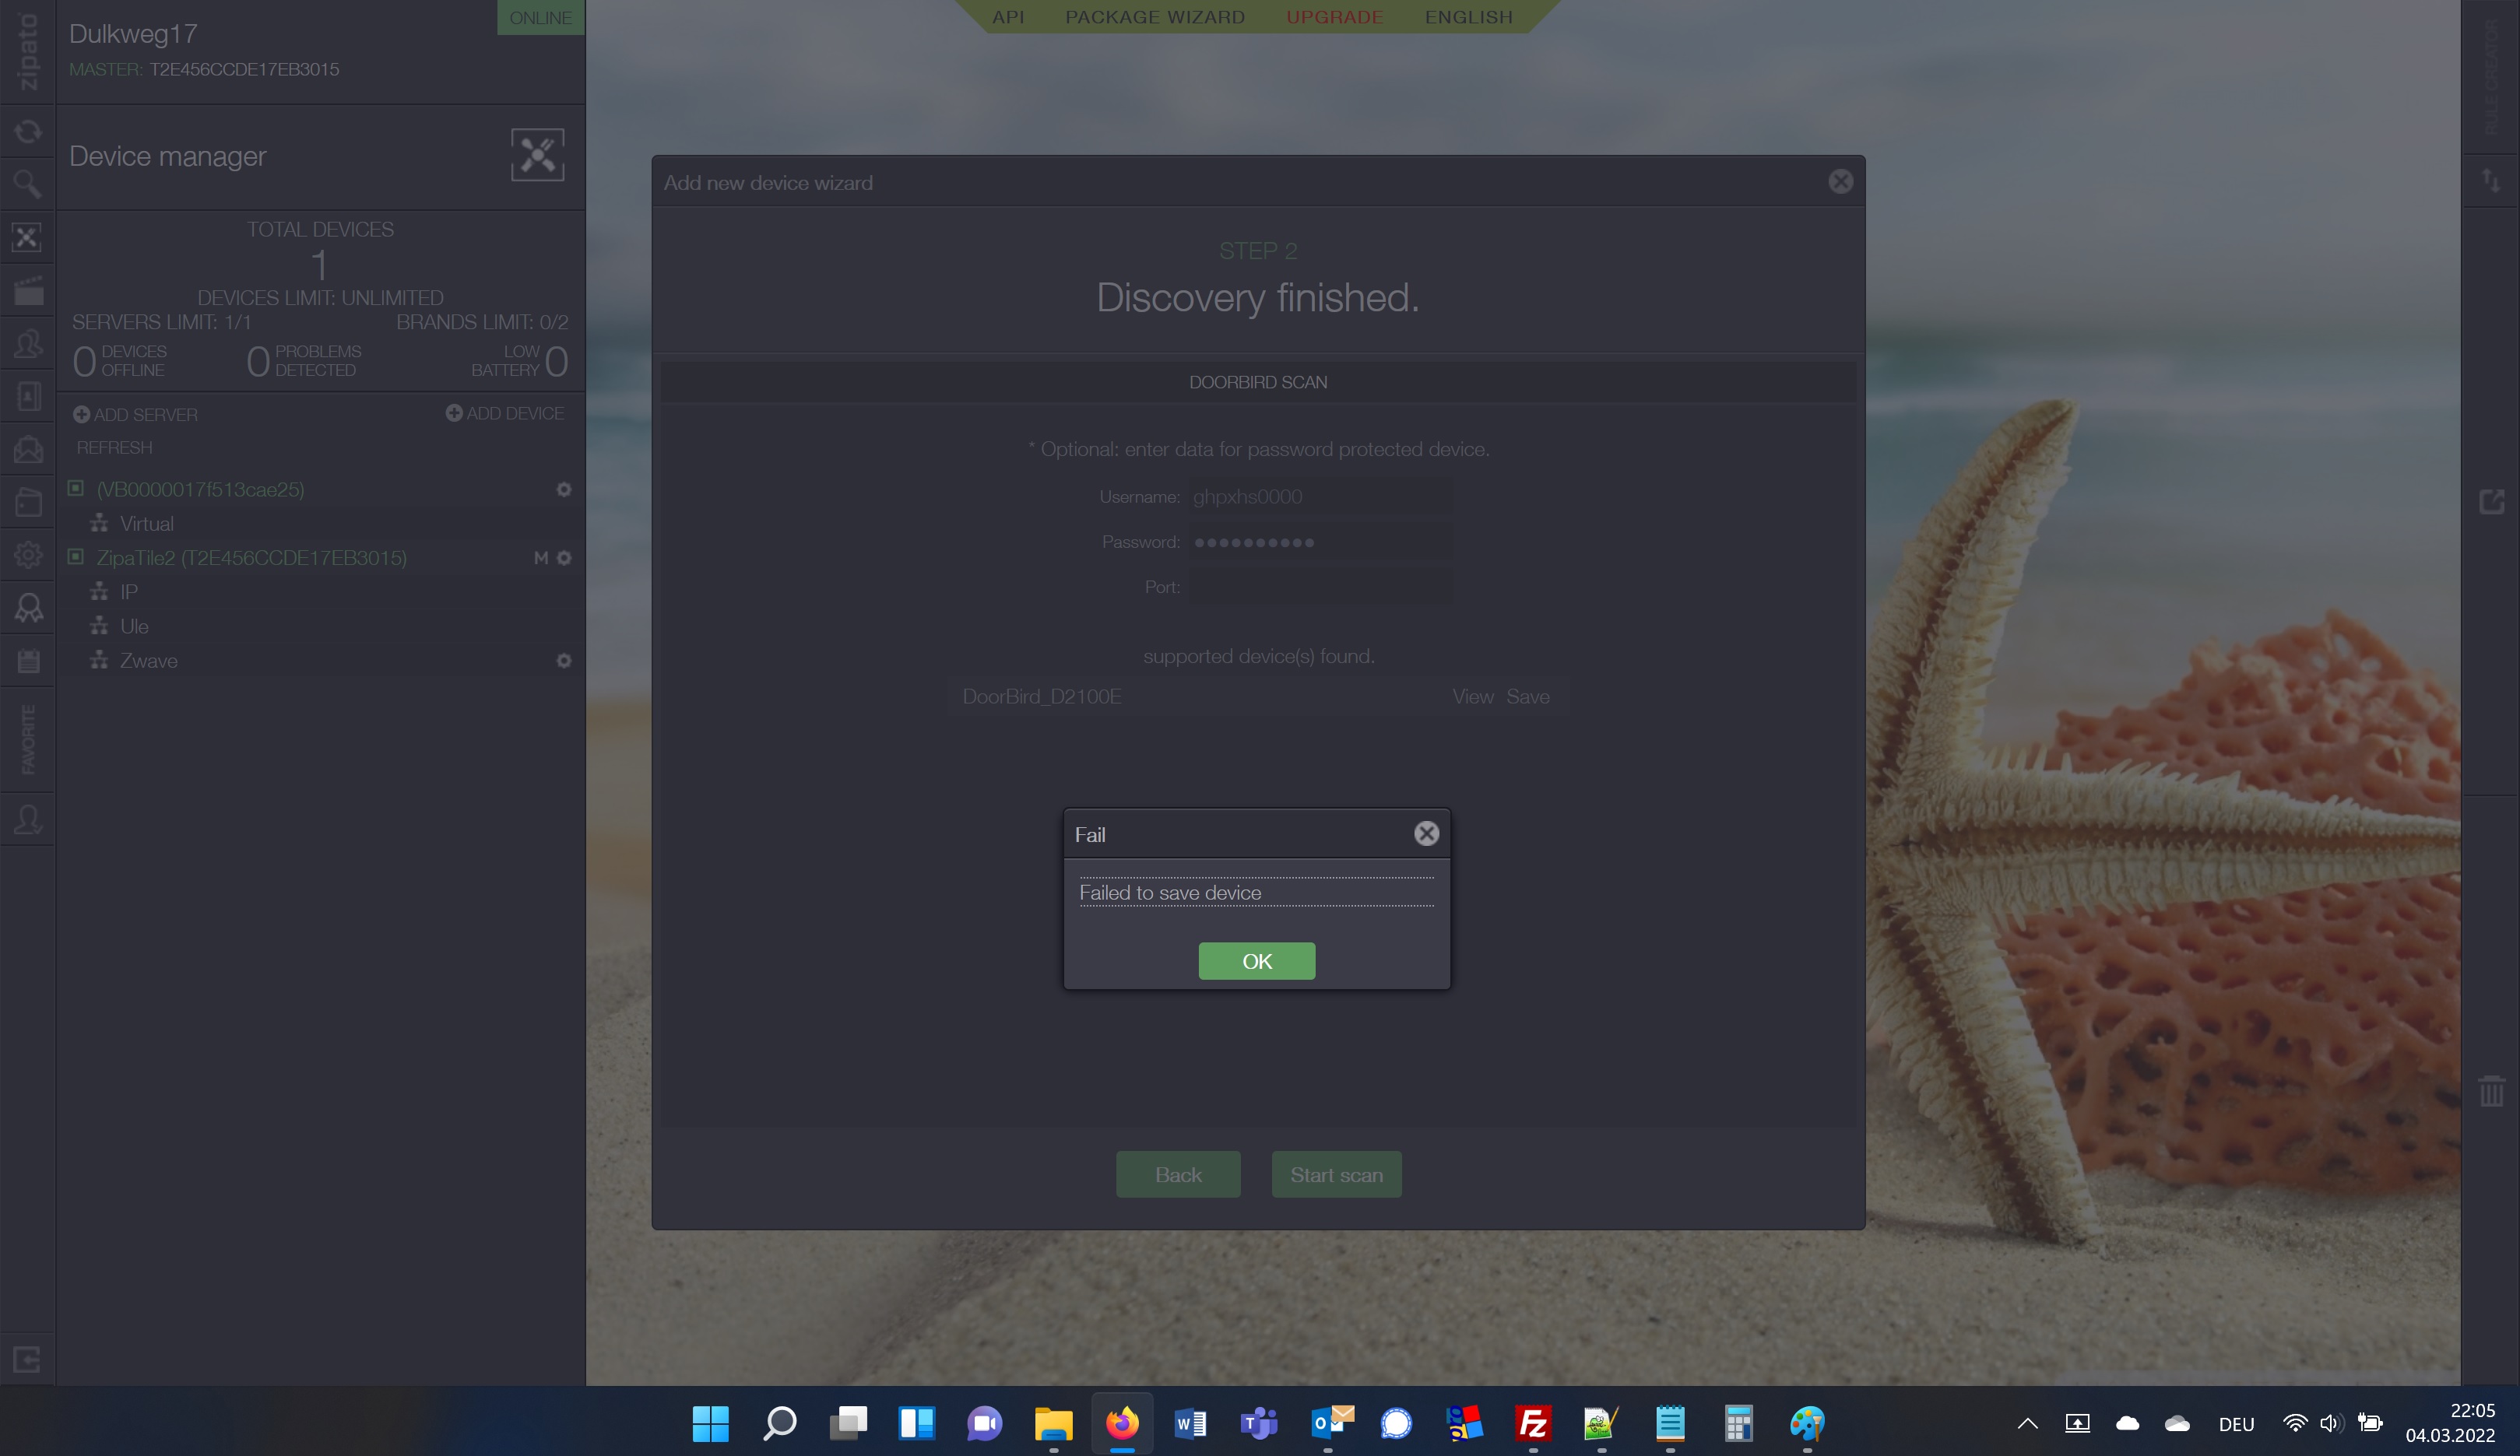
Task: Click the search magnifier in sidebar
Action: [27, 184]
